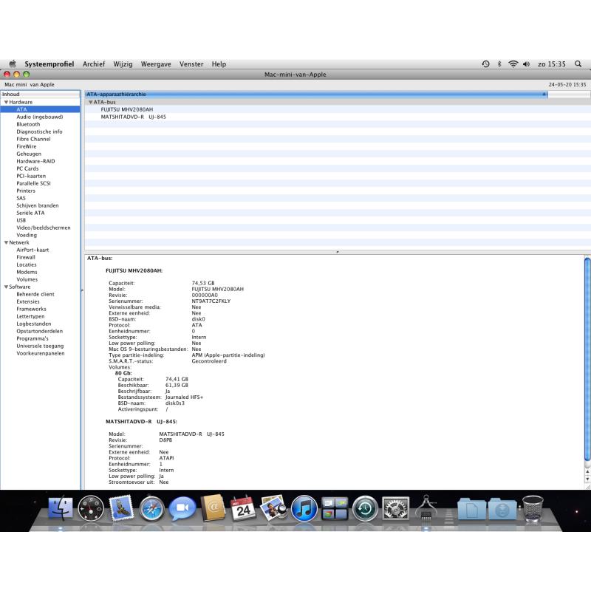Select Hardware-RAID in sidebar
Image resolution: width=591 pixels, height=591 pixels.
point(35,161)
